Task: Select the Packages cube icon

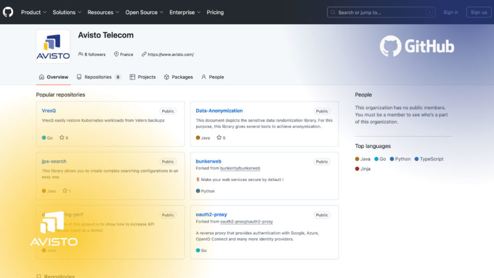Action: [x=166, y=77]
